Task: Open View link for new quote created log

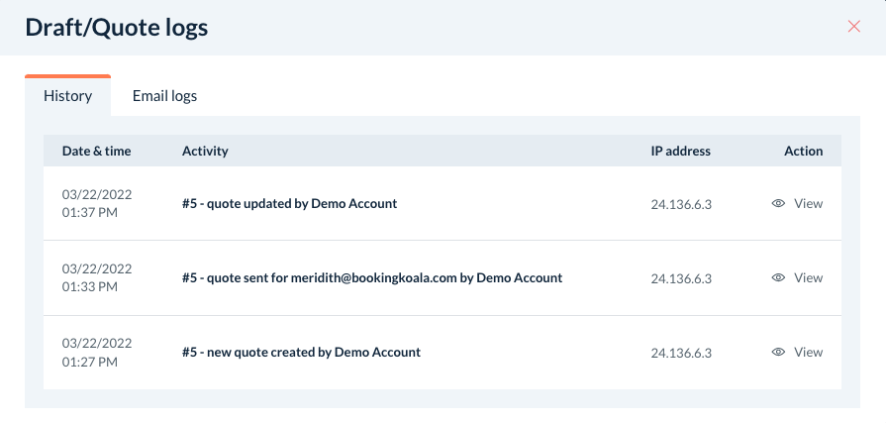Action: tap(808, 352)
